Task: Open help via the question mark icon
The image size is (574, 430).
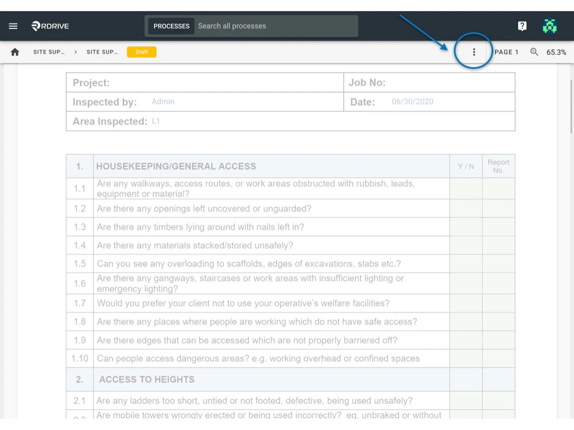Action: [x=522, y=25]
